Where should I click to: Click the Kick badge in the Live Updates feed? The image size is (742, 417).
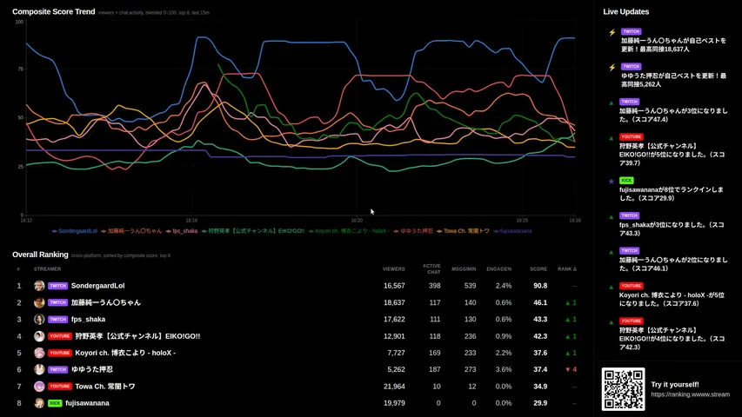(x=626, y=180)
